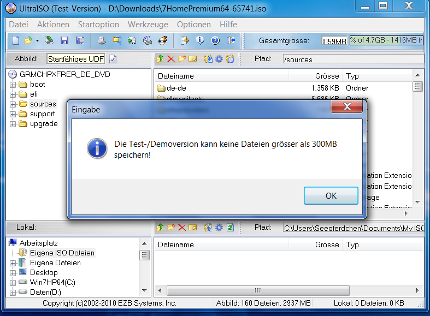Image resolution: width=430 pixels, height=316 pixels.
Task: Click the New image file icon
Action: (16, 40)
